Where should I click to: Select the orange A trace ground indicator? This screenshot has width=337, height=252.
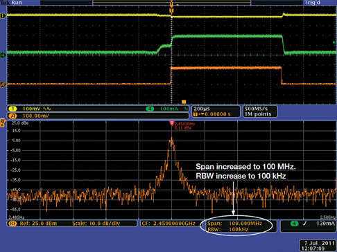(x=3, y=85)
